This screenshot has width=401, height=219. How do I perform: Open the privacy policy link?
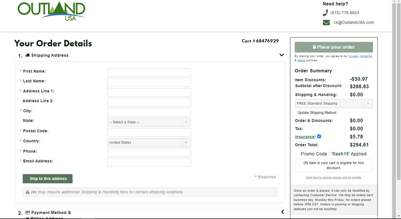pyautogui.click(x=353, y=56)
